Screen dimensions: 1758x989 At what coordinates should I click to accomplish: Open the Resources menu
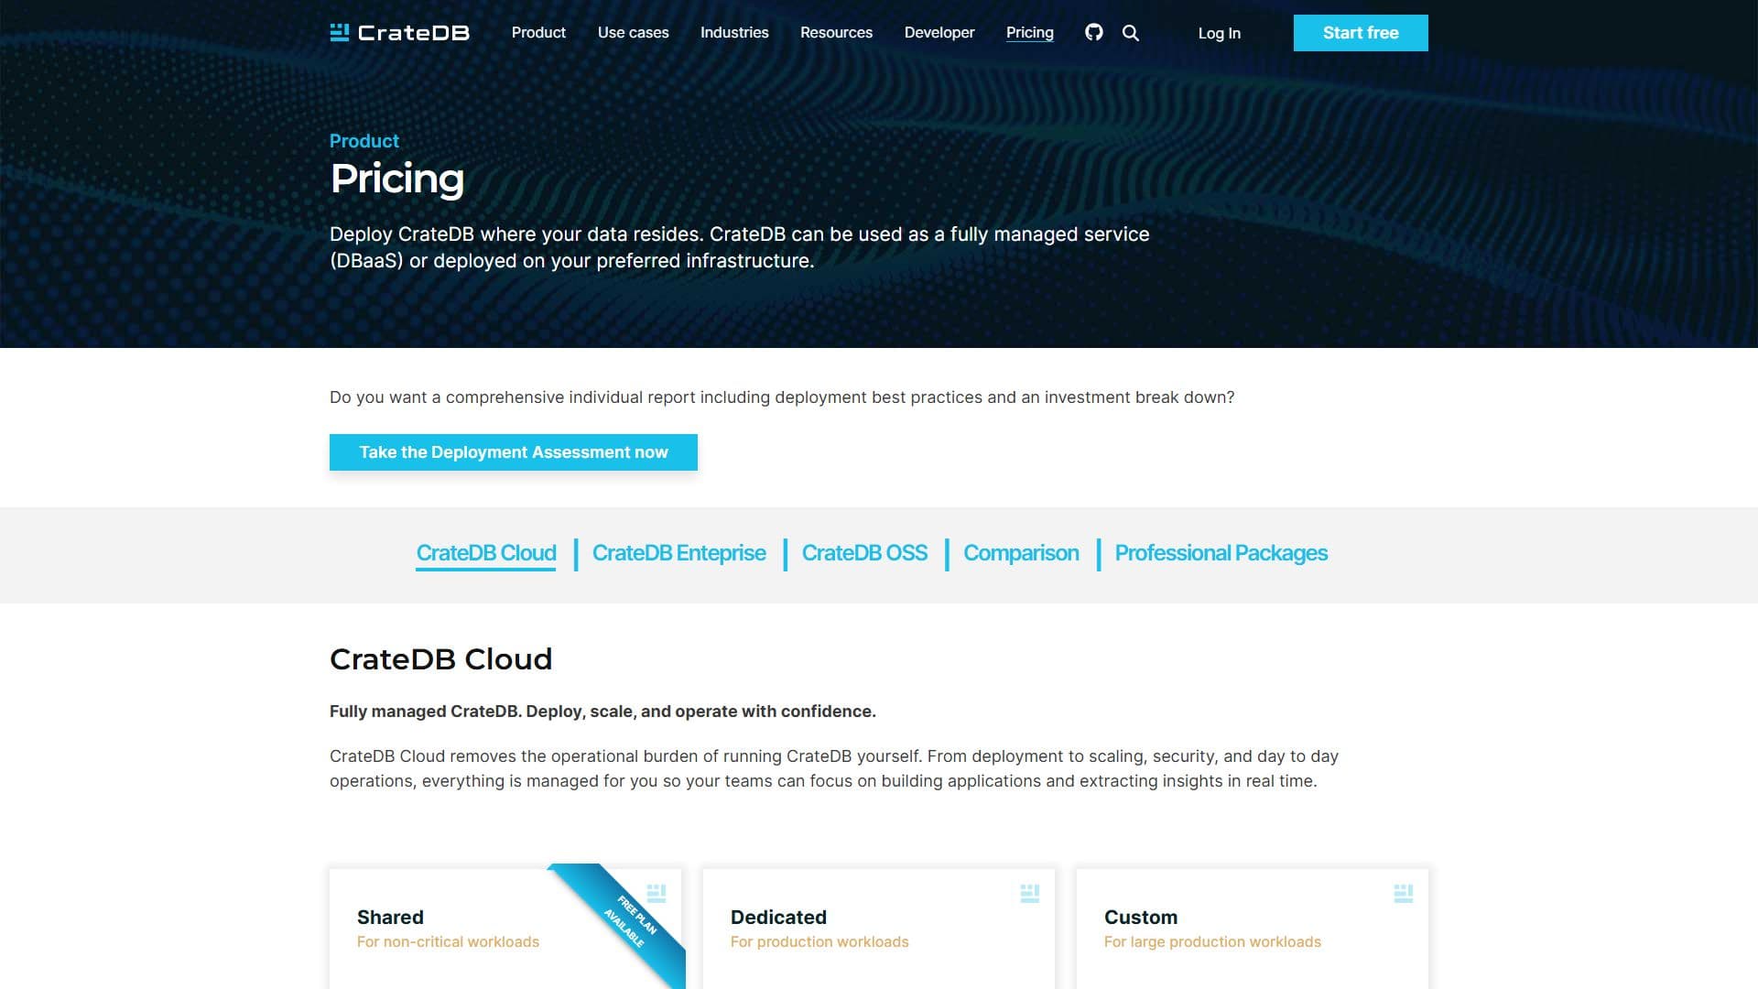(x=836, y=33)
